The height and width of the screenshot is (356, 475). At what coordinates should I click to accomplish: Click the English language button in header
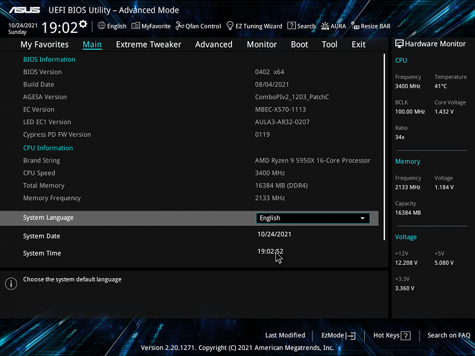pyautogui.click(x=117, y=26)
